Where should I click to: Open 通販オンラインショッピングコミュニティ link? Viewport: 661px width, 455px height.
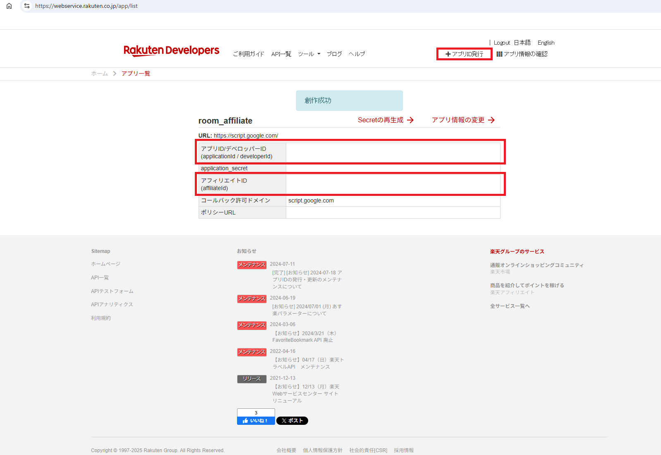tap(537, 265)
